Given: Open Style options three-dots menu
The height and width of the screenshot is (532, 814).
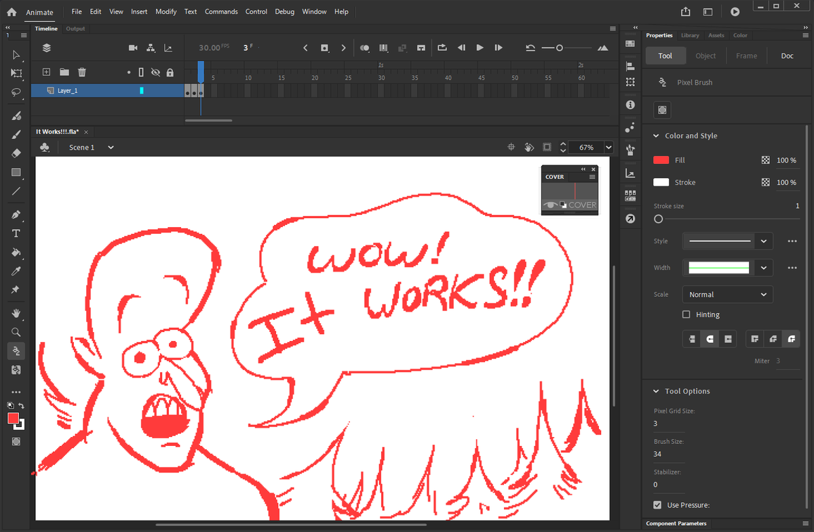Looking at the screenshot, I should click(x=792, y=241).
